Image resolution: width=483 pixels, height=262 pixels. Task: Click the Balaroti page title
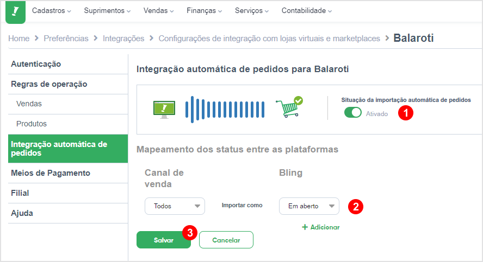tap(413, 38)
